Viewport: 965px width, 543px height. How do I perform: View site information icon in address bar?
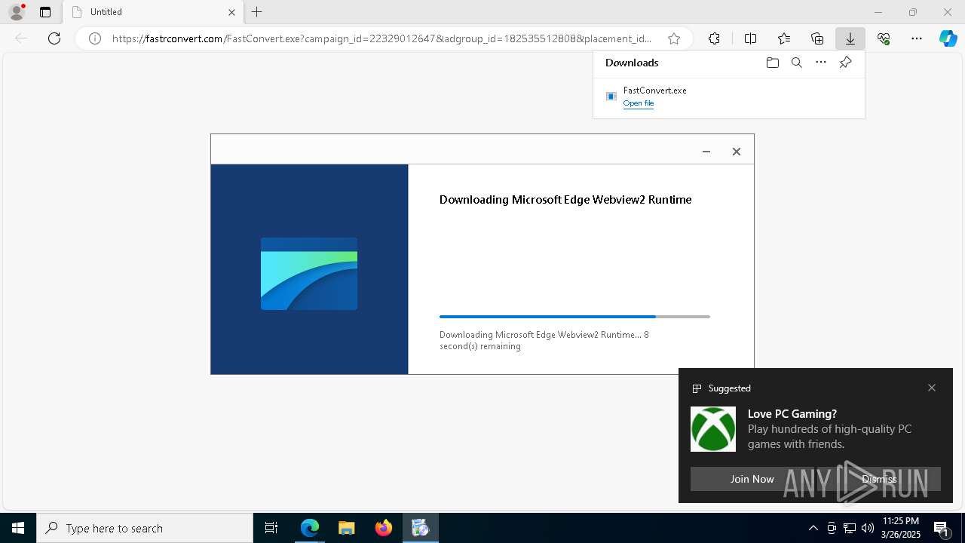pos(95,38)
